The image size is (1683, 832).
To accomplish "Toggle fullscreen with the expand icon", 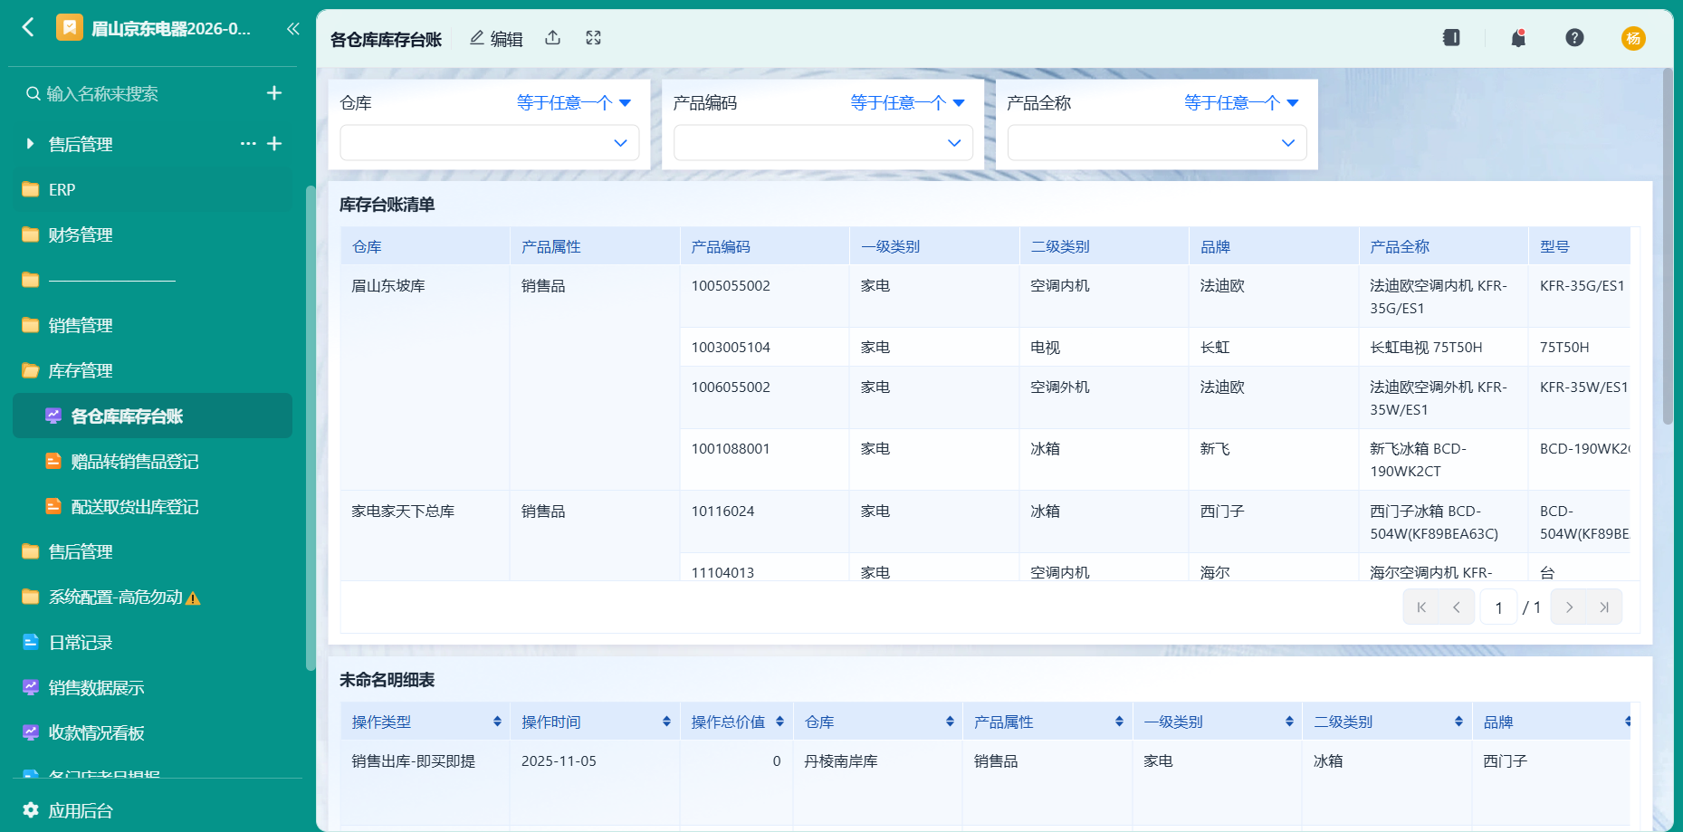I will 593,38.
